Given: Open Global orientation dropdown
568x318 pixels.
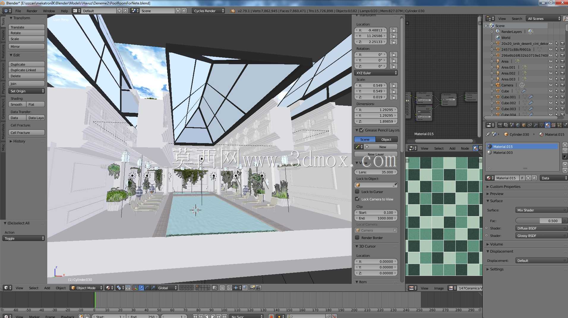Looking at the screenshot, I should [167, 288].
